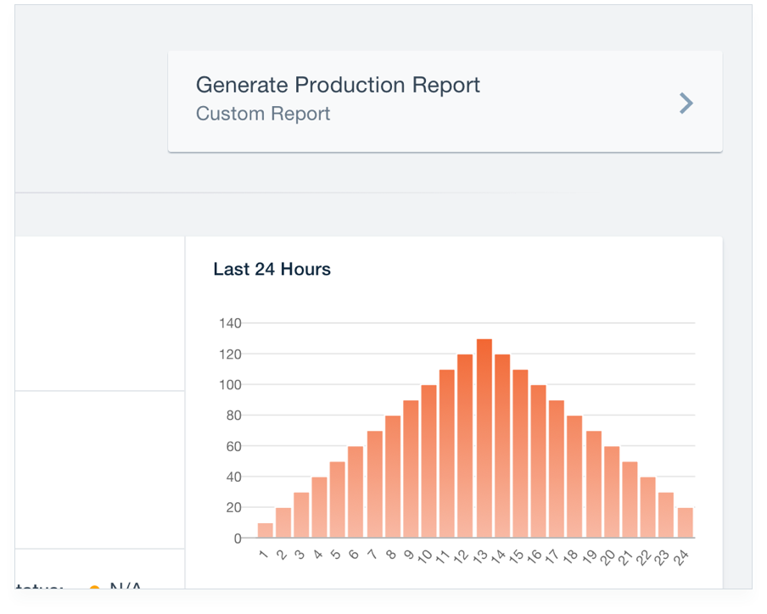Click the N/A status text
Screen dimensions: 767x614
[x=126, y=587]
